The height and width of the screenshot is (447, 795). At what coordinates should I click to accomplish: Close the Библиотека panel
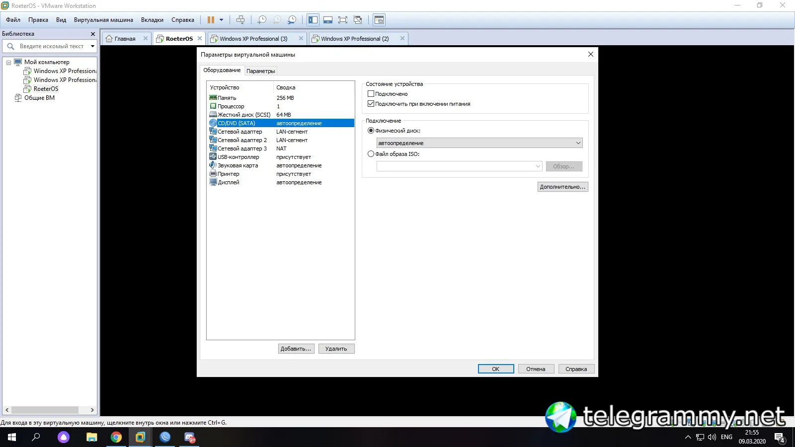click(92, 34)
